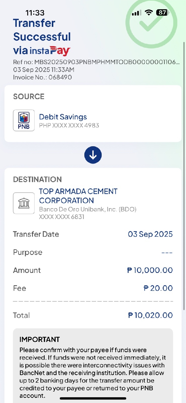The image size is (186, 403).
Task: Tap the Purpose field dashes
Action: tap(167, 252)
